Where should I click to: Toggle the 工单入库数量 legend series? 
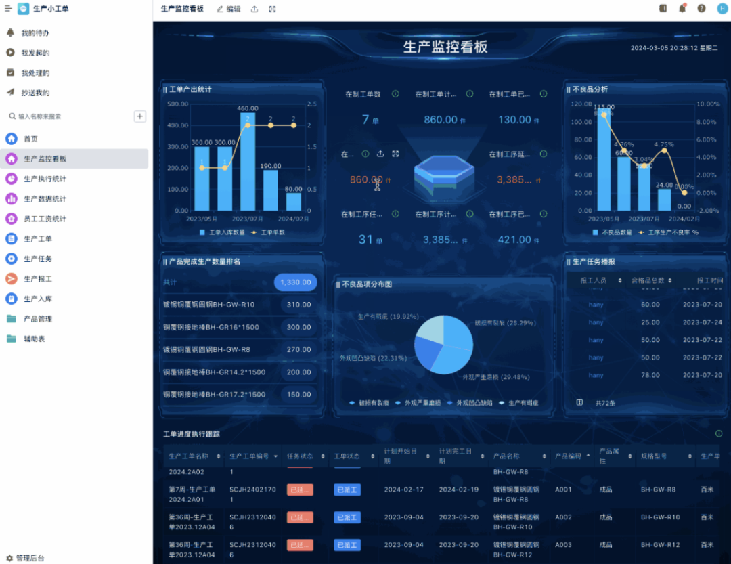(x=221, y=232)
